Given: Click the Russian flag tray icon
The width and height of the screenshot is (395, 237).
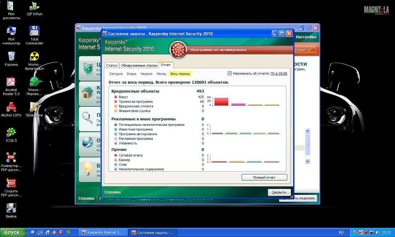Looking at the screenshot, I should click(372, 232).
